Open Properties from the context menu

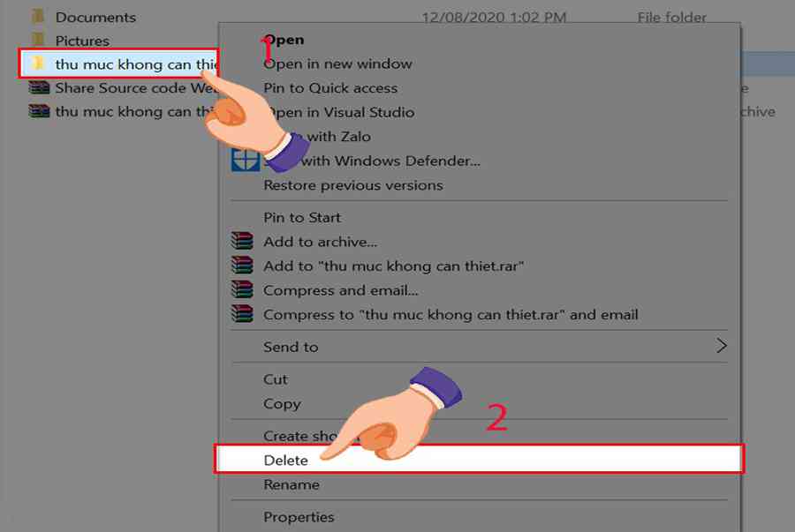point(299,517)
